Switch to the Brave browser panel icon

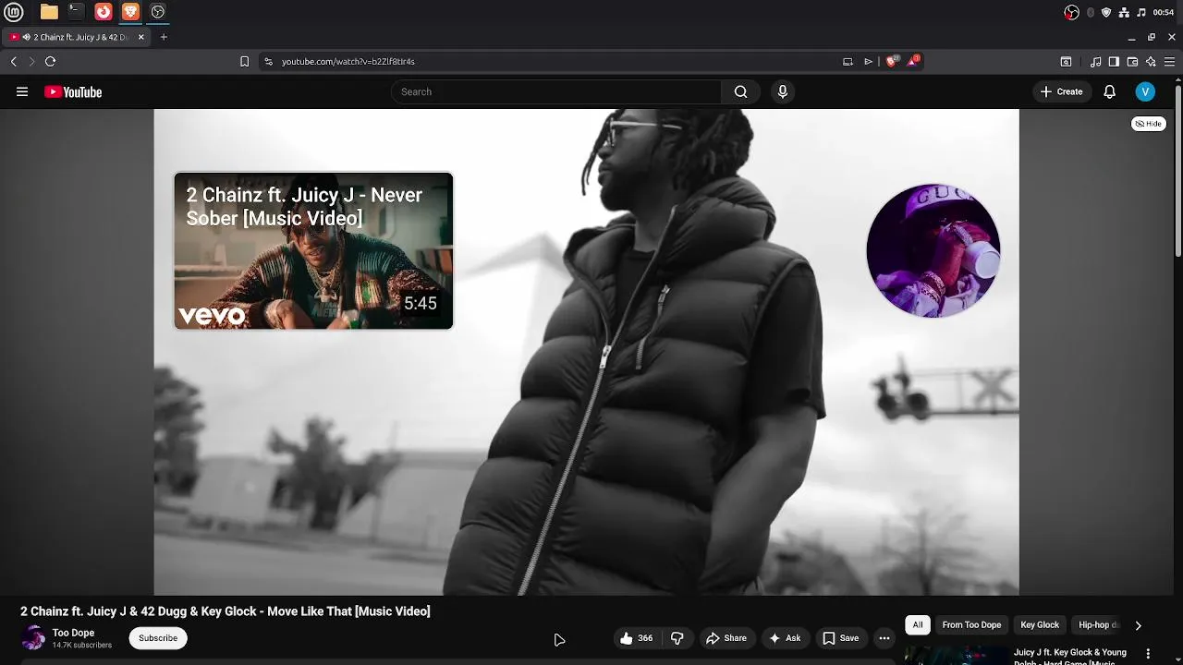(130, 12)
